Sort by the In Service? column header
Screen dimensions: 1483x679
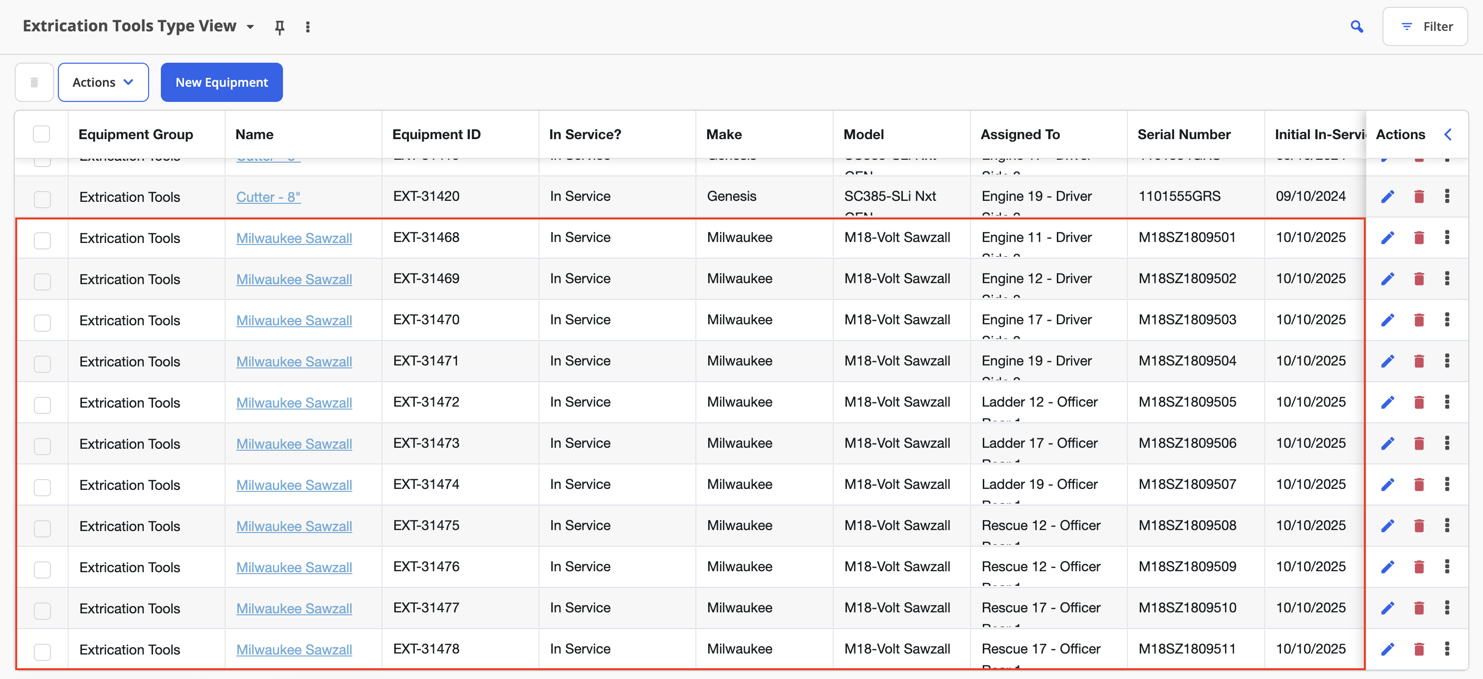(x=585, y=135)
